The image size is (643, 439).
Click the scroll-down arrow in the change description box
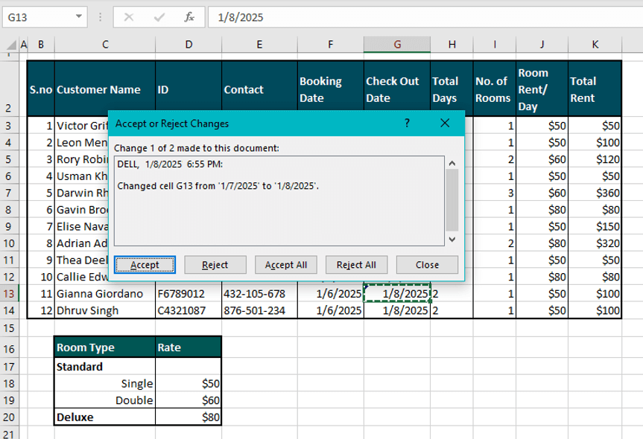[x=452, y=238]
